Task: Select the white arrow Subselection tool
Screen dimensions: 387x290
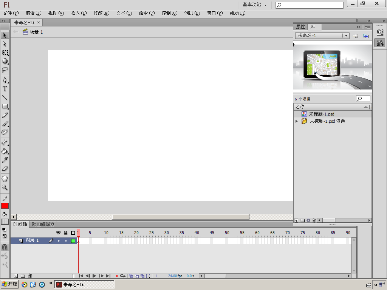Action: pos(5,44)
